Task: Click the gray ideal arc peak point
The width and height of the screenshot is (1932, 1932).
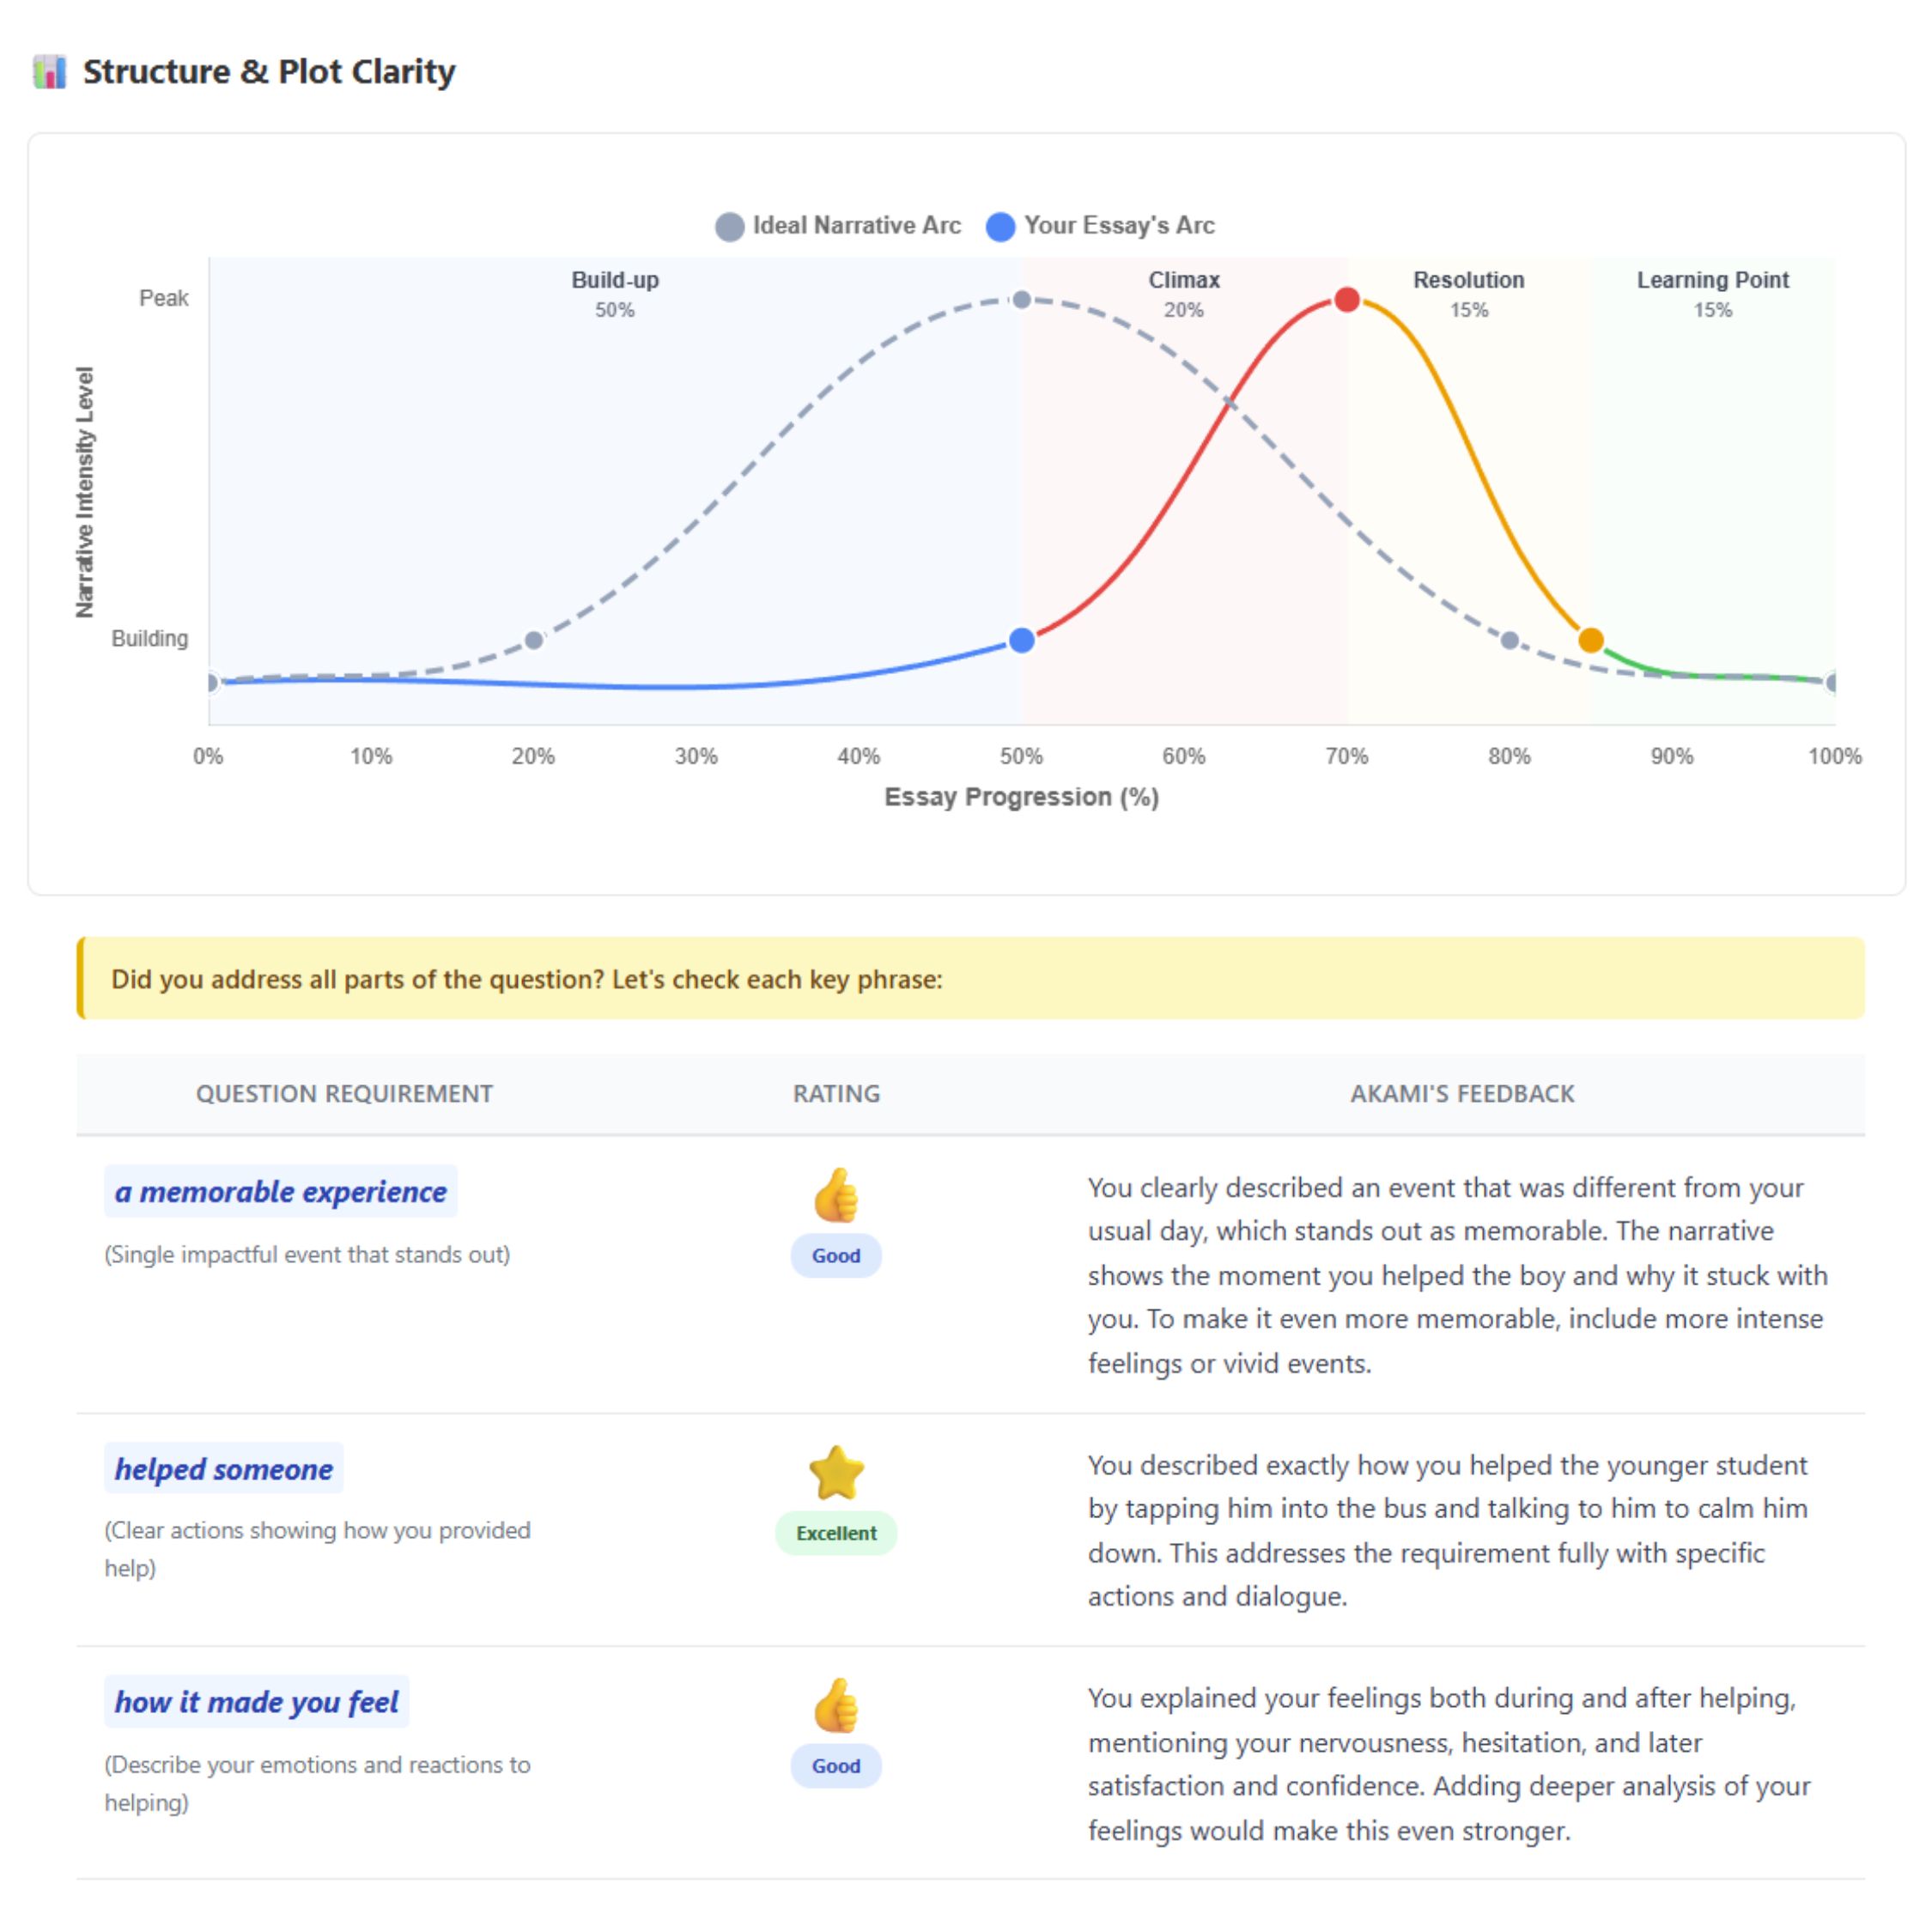Action: pos(1021,299)
